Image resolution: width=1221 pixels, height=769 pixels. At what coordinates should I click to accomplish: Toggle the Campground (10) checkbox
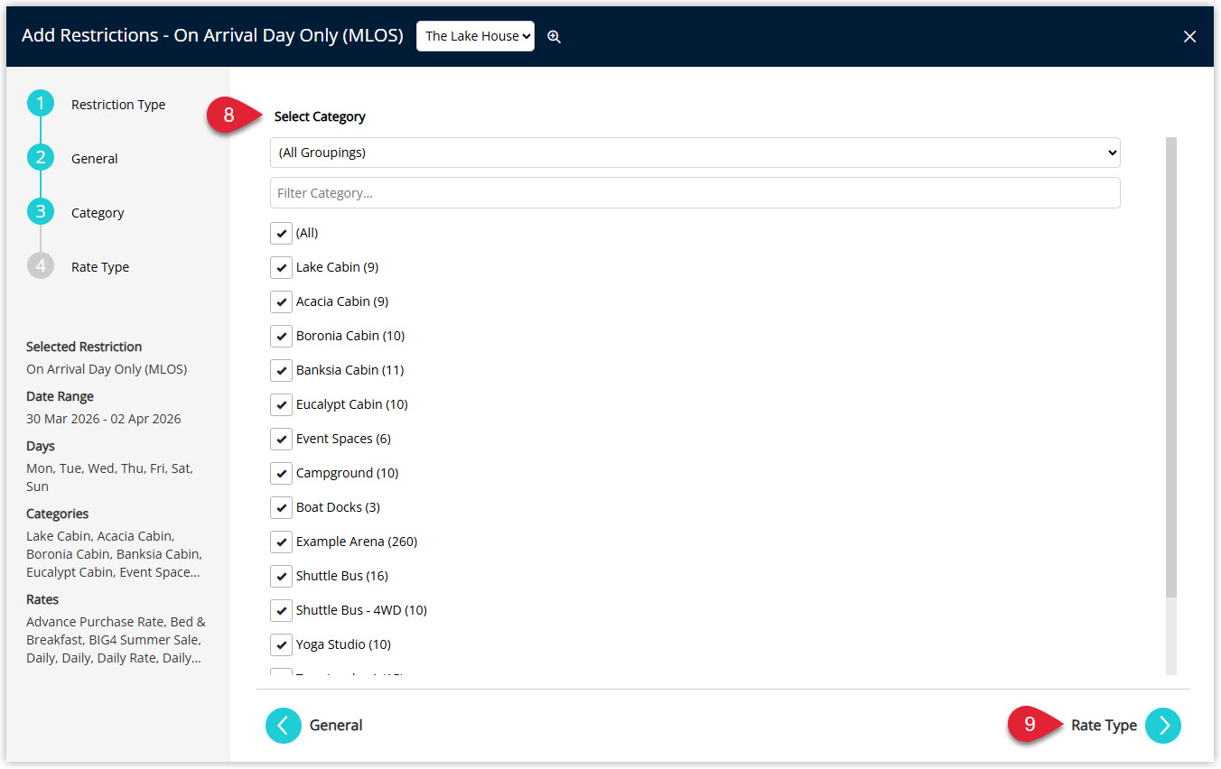coord(282,473)
